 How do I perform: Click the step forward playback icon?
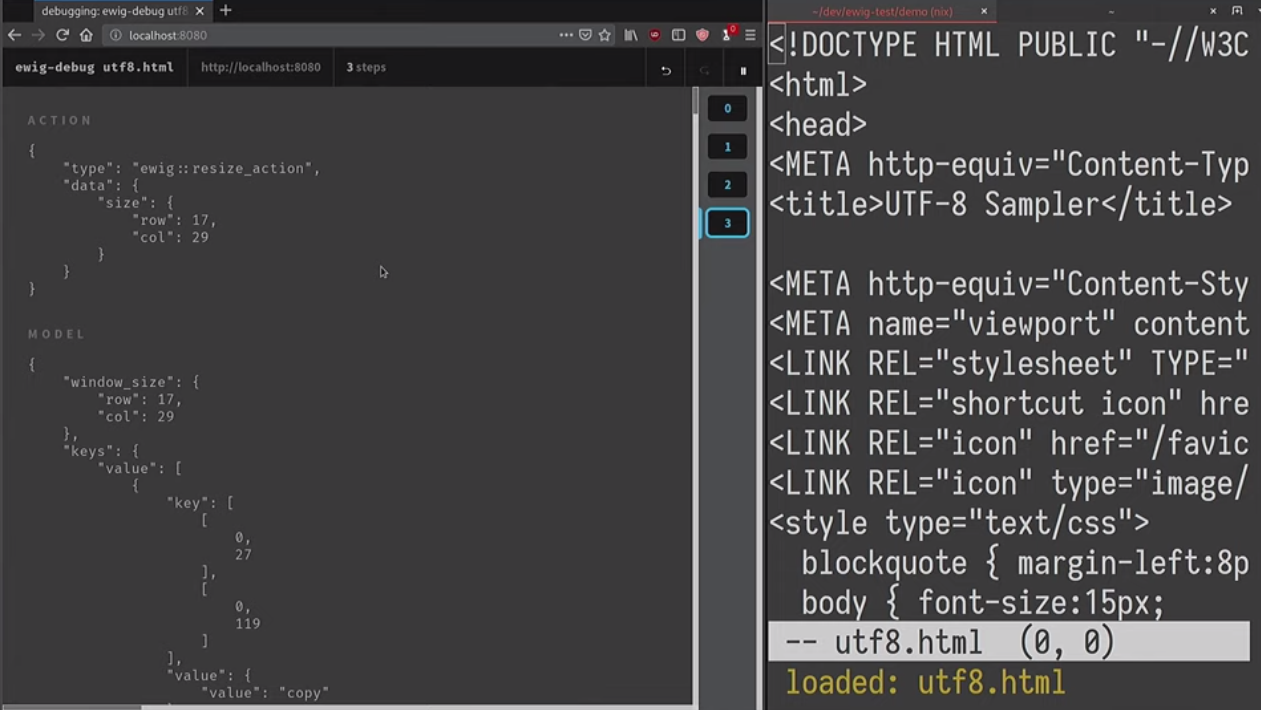coord(704,70)
